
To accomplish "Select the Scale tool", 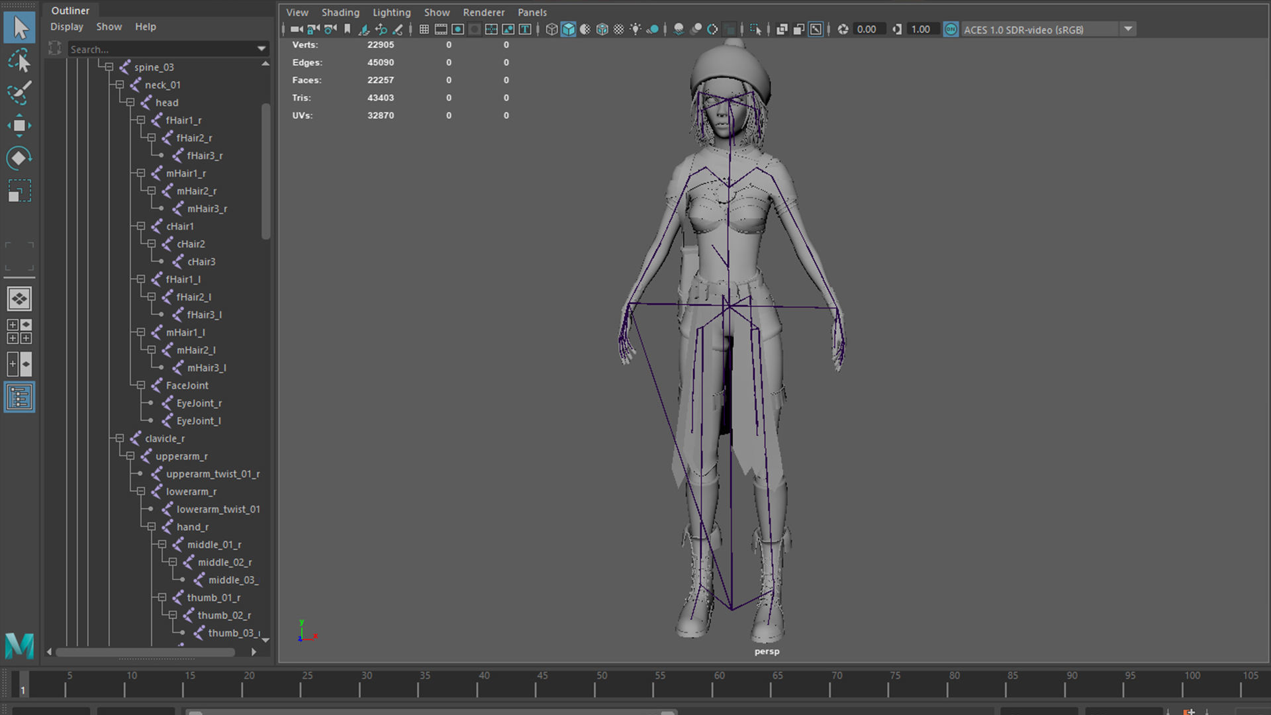I will click(x=19, y=191).
